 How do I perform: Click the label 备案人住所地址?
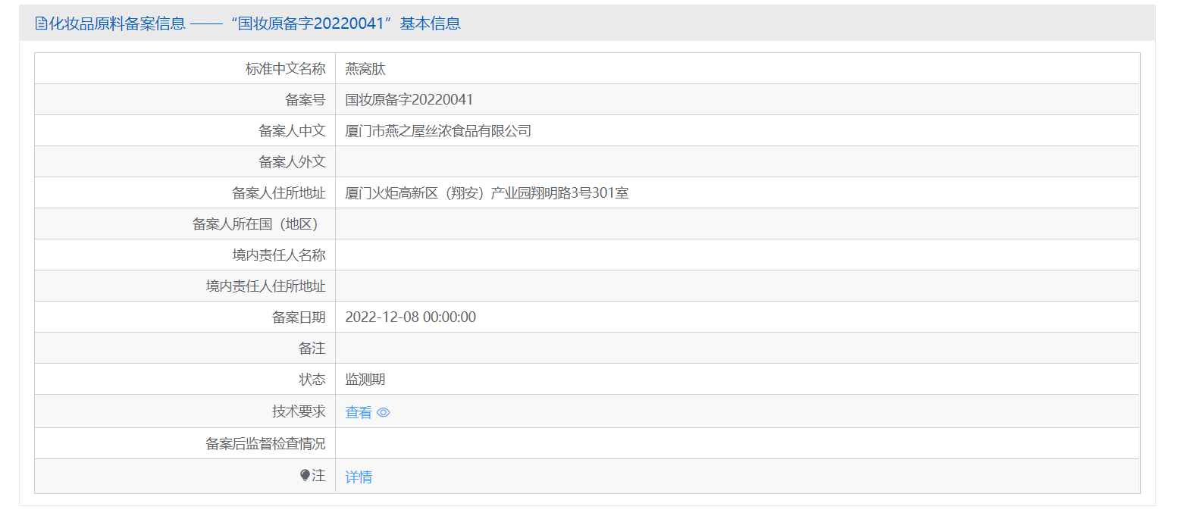pos(279,193)
